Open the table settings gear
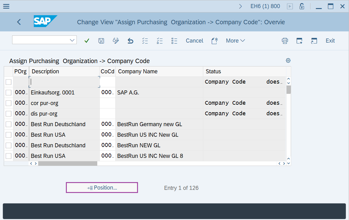The image size is (349, 220). [288, 60]
